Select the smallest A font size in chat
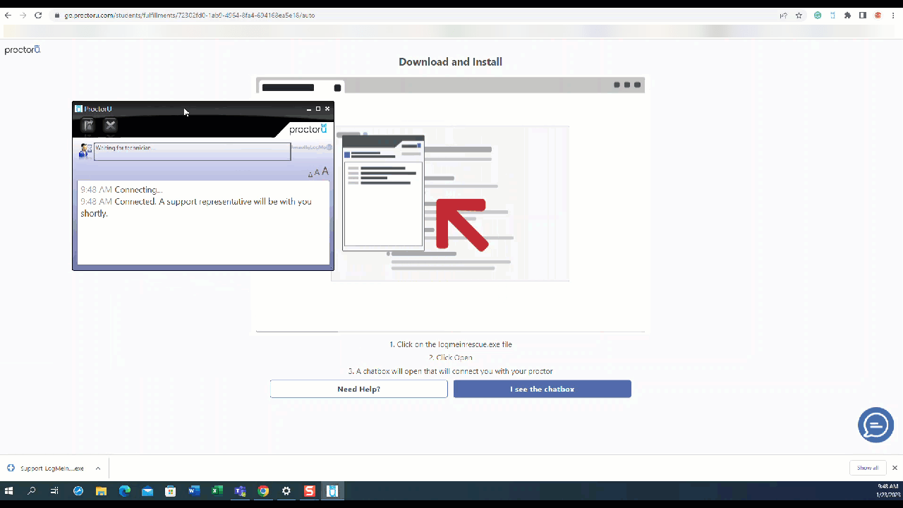Screen dimensions: 903x508 310,174
